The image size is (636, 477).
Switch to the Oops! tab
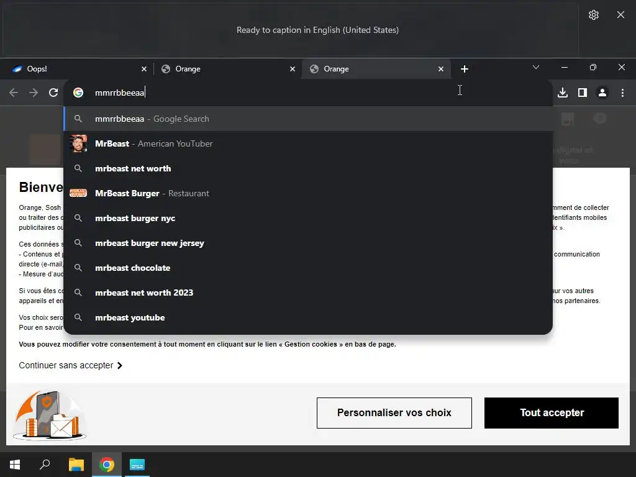[x=77, y=69]
